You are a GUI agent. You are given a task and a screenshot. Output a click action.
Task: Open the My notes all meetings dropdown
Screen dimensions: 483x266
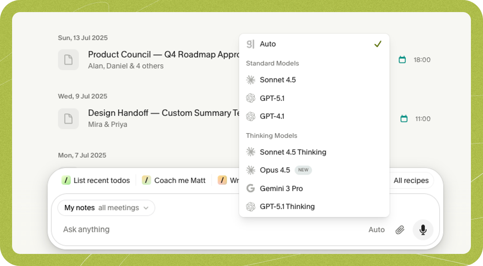[x=106, y=208]
